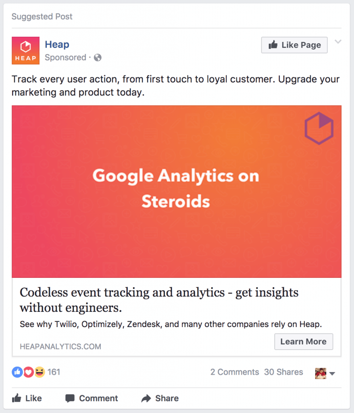The width and height of the screenshot is (354, 413).
Task: Open the Heap page name link
Action: 57,44
